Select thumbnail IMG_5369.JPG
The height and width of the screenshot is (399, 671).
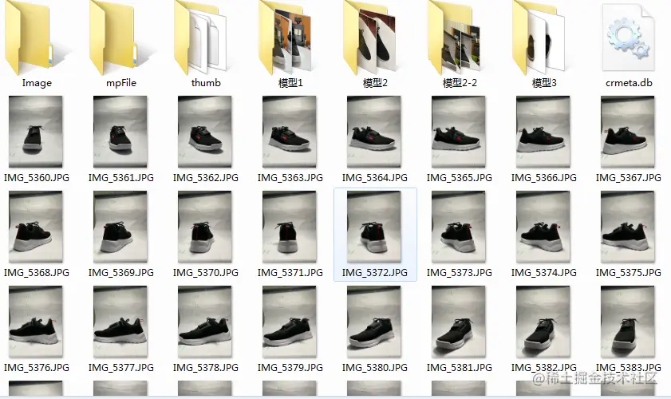(x=120, y=227)
